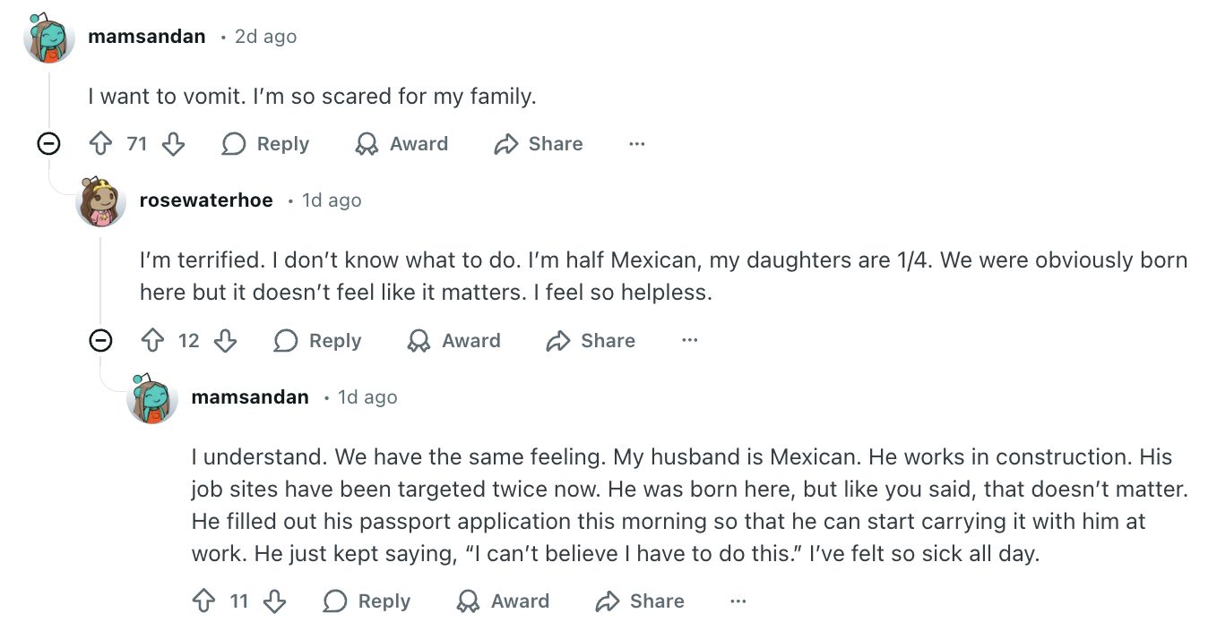Screen dimensions: 1217x639
Task: Downvote the comment with 11 votes
Action: coord(274,601)
